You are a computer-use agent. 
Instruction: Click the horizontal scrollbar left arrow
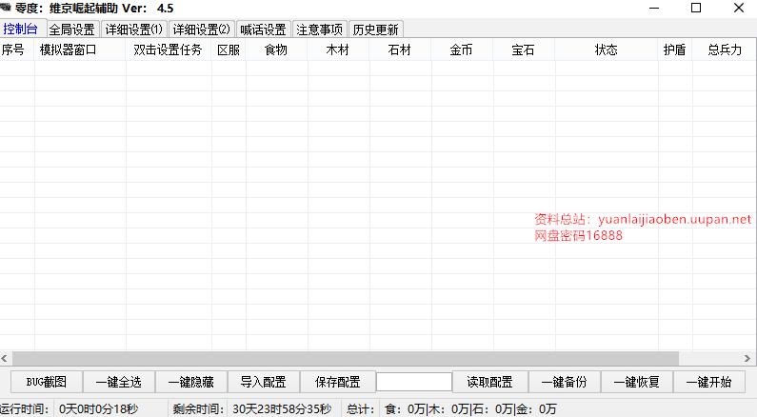tap(5, 359)
